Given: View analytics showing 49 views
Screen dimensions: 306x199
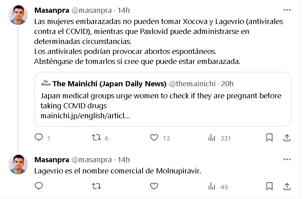Looking at the screenshot, I should [x=212, y=186].
